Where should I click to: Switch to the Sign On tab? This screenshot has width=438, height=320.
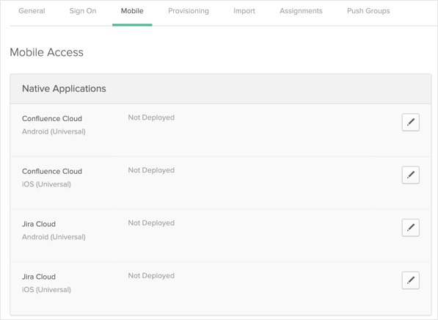(83, 11)
